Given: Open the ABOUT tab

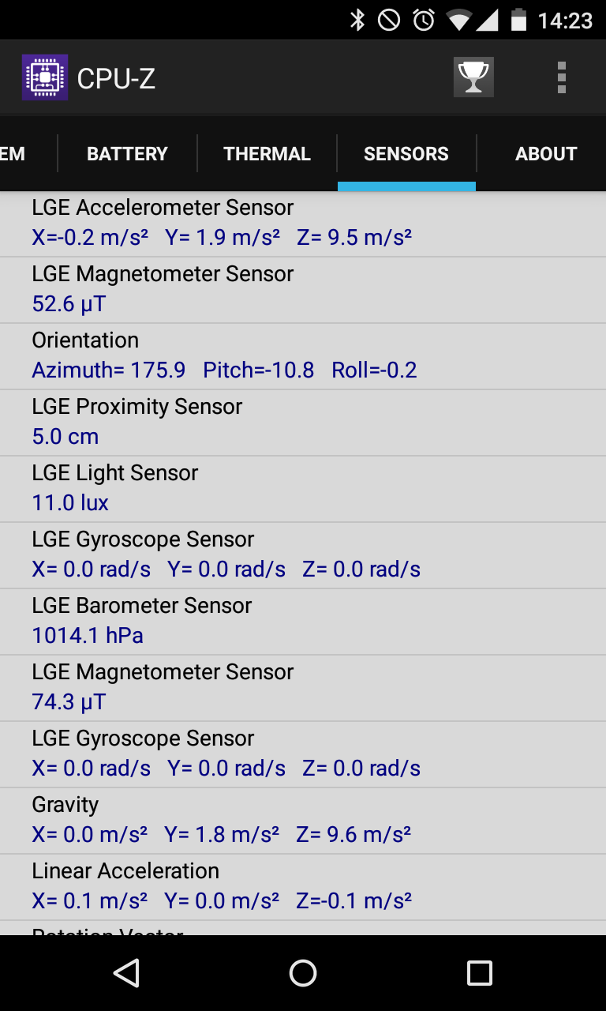Looking at the screenshot, I should pyautogui.click(x=546, y=154).
